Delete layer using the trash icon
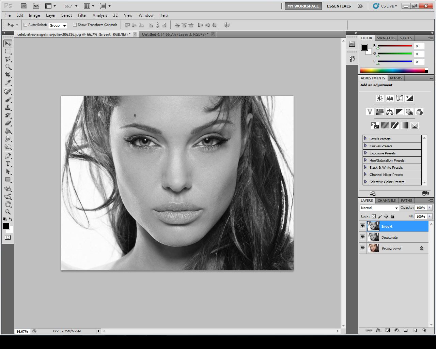This screenshot has width=436, height=349. (x=424, y=330)
